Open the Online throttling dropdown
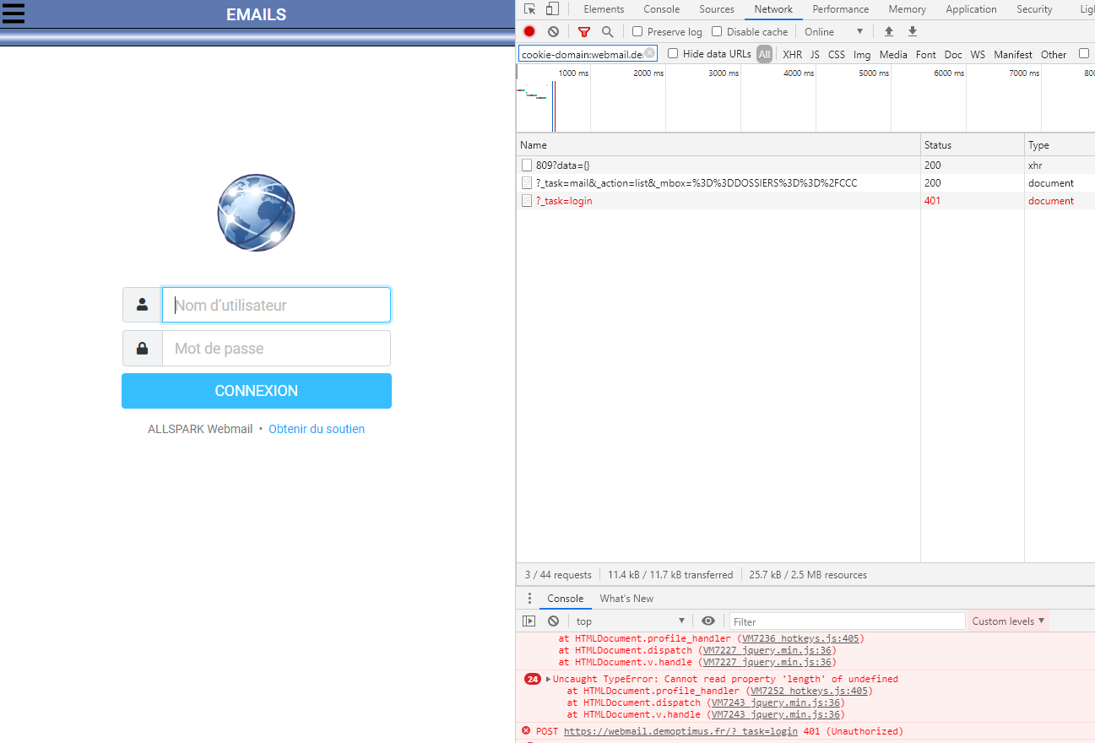The height and width of the screenshot is (743, 1095). coord(832,31)
